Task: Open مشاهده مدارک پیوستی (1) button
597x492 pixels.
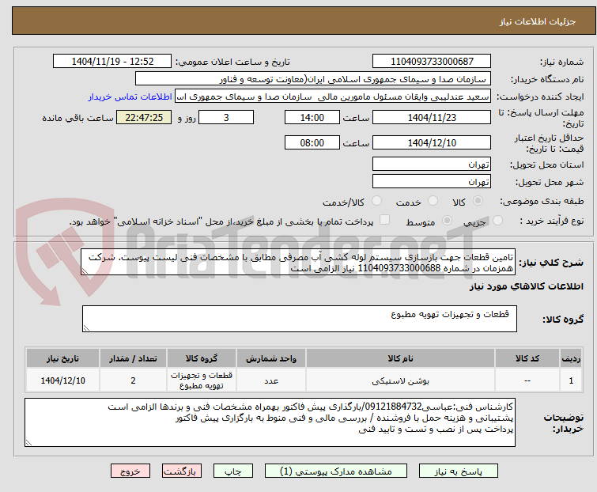Action: [336, 471]
